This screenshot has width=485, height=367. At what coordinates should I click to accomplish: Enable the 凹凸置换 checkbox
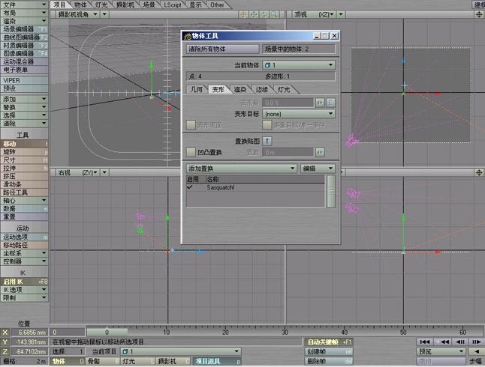point(191,152)
